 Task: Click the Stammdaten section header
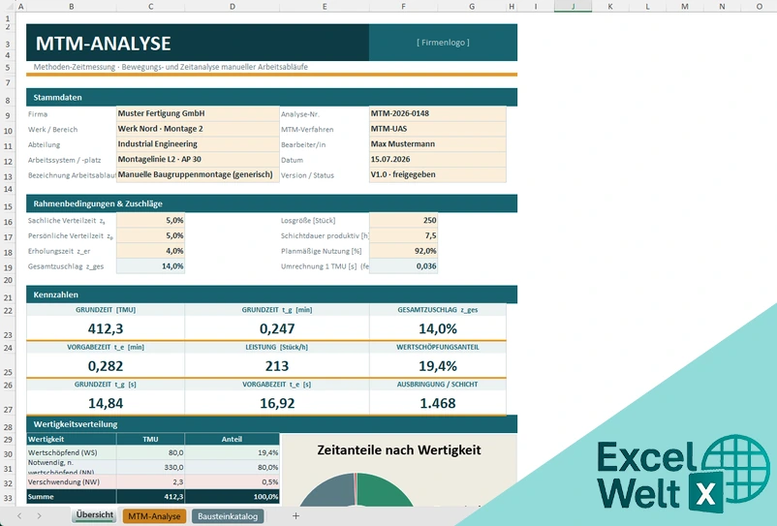coord(271,97)
